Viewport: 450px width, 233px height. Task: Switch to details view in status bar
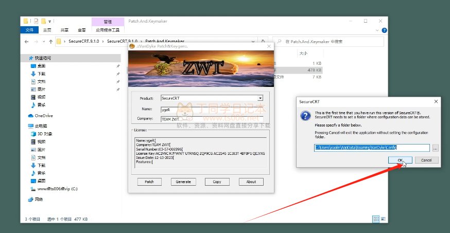pyautogui.click(x=375, y=219)
